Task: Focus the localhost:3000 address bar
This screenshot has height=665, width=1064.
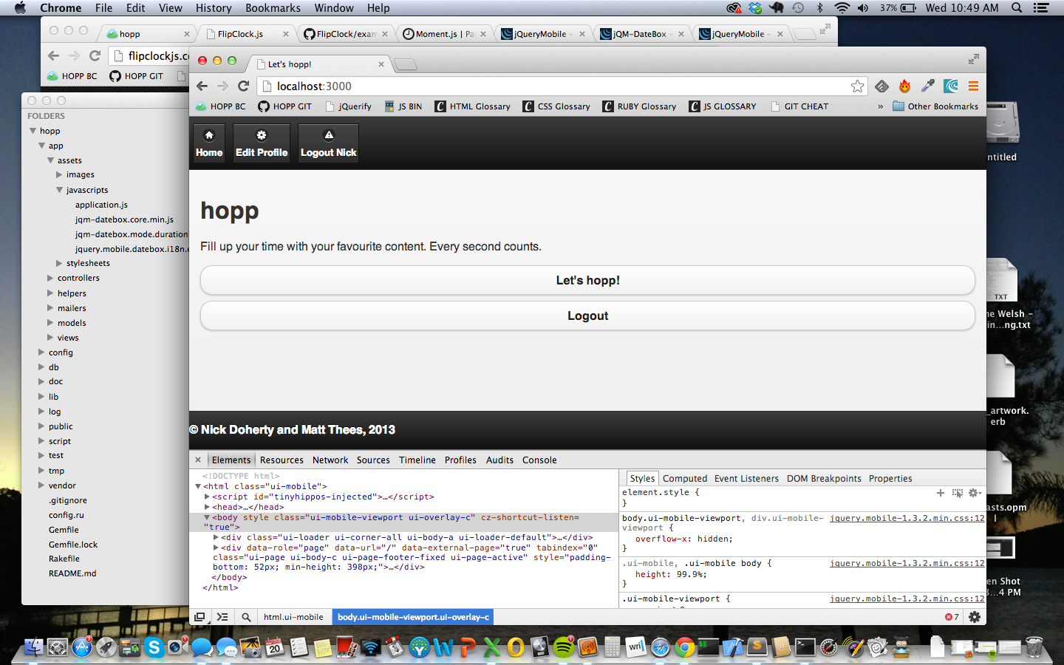Action: pyautogui.click(x=562, y=86)
